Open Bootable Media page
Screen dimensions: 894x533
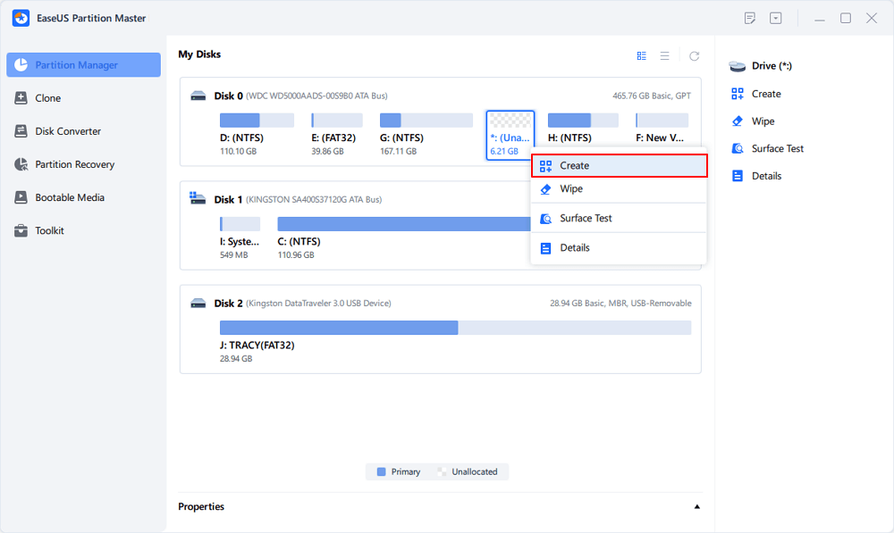coord(69,197)
